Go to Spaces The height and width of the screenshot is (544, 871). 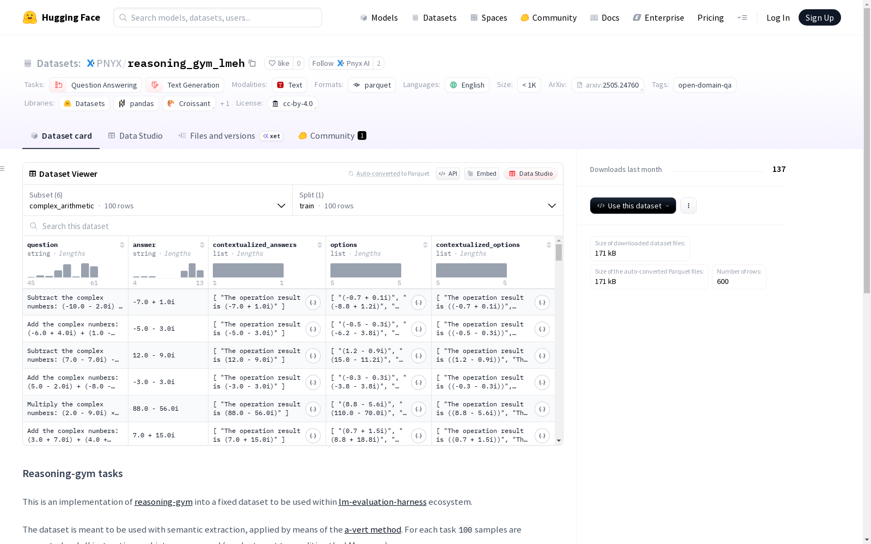click(x=489, y=17)
